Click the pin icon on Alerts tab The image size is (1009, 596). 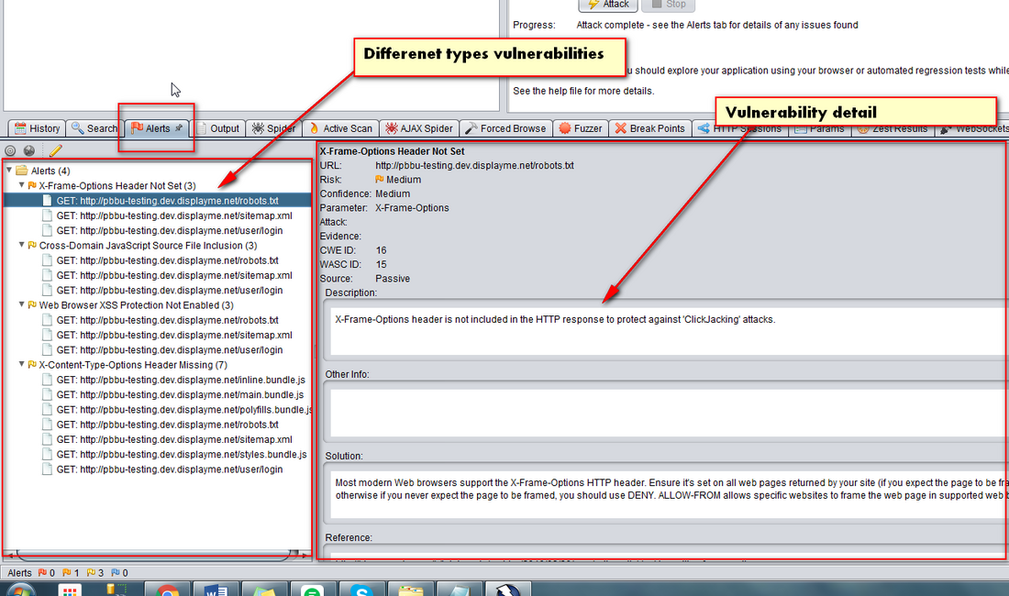coord(179,128)
